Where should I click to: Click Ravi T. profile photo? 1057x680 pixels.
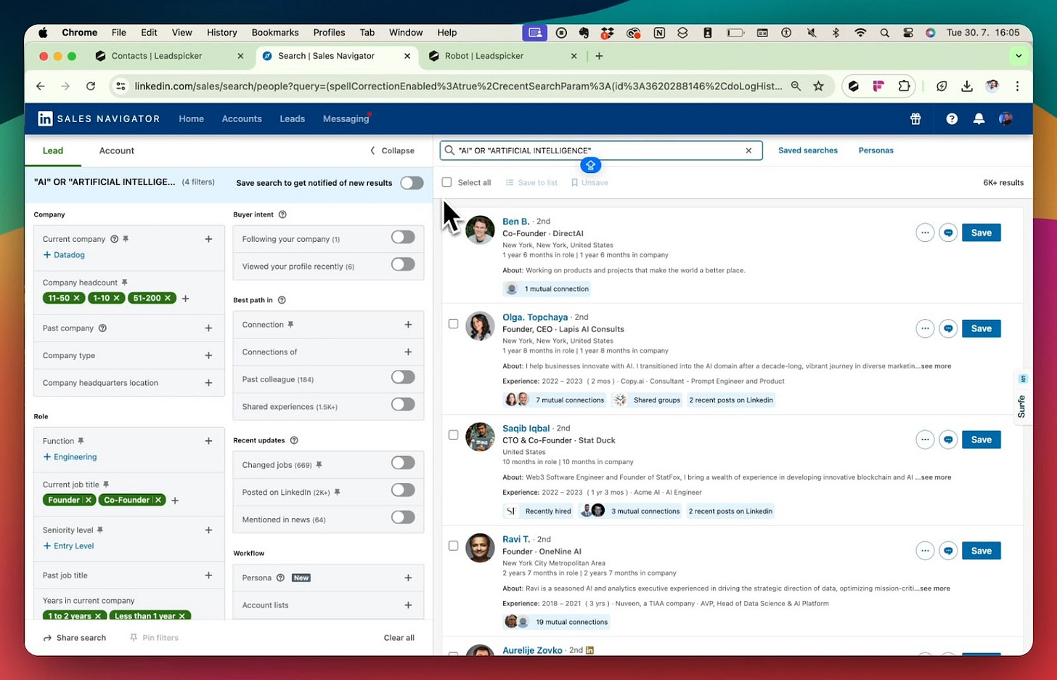click(x=480, y=548)
